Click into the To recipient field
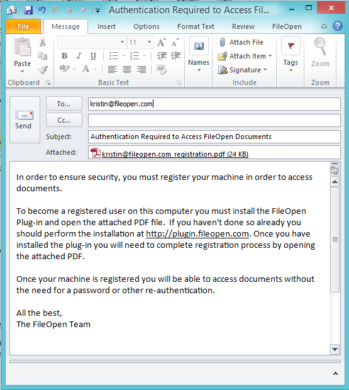Viewport: 349px width, 390px height. click(214, 104)
